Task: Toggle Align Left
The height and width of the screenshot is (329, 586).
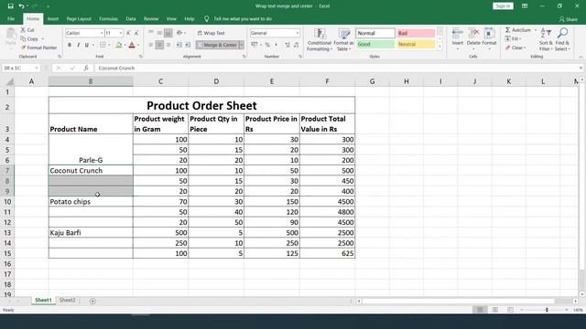Action: click(151, 45)
